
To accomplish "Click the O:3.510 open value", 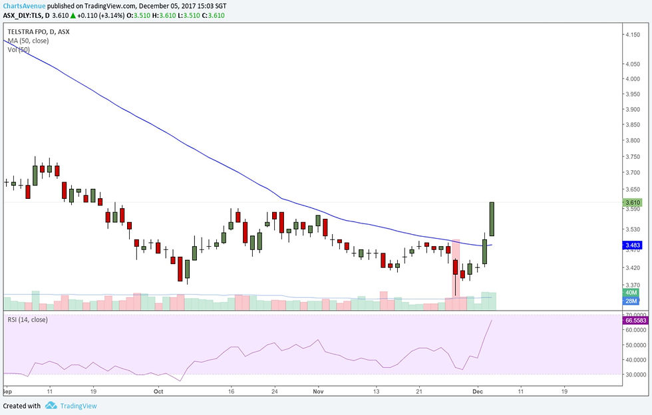I will click(x=138, y=15).
